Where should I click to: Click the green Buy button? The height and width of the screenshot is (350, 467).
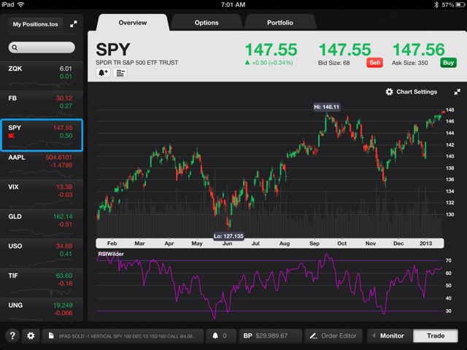[448, 63]
